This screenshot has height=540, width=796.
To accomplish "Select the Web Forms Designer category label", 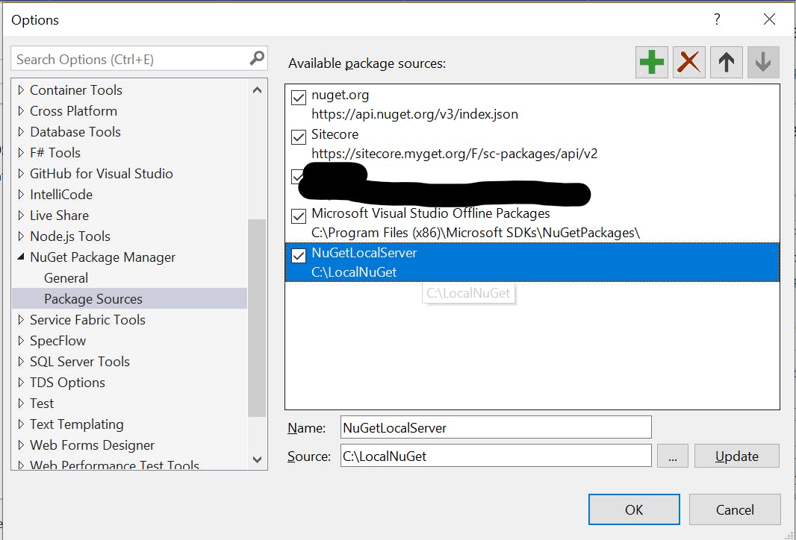I will coord(93,445).
